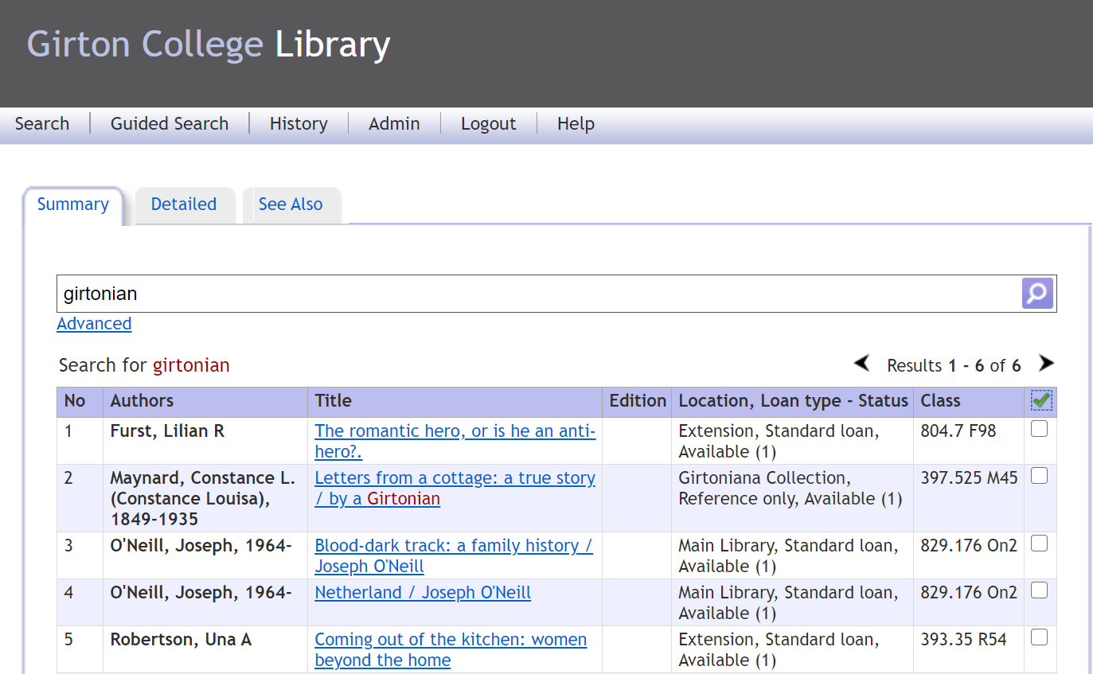Image resolution: width=1093 pixels, height=674 pixels.
Task: Switch to the Detailed tab
Action: pyautogui.click(x=184, y=205)
